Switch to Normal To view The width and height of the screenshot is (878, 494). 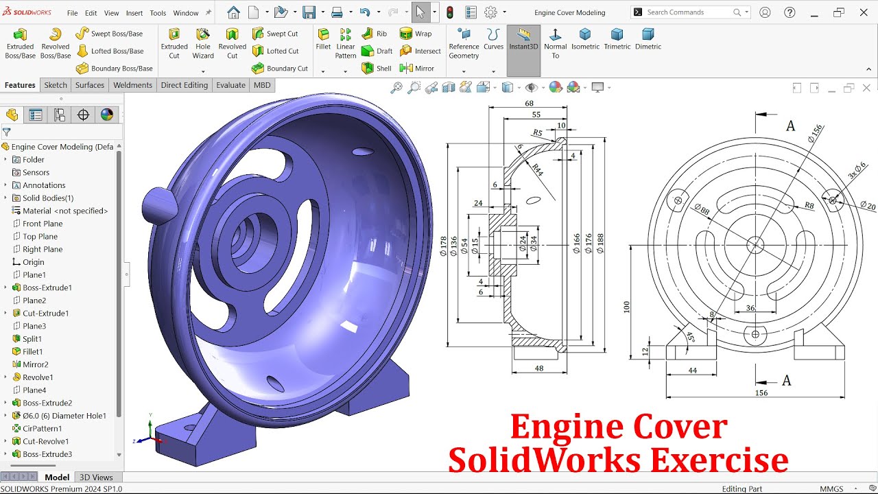556,43
